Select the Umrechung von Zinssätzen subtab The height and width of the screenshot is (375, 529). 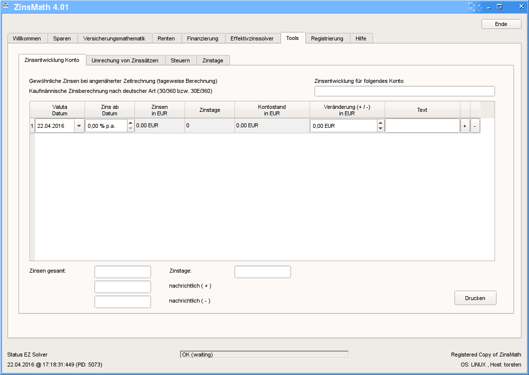pos(125,60)
